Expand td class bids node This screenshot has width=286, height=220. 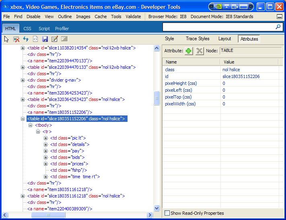click(45, 157)
